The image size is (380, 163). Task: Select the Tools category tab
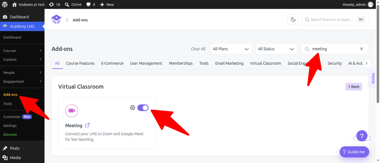click(204, 63)
